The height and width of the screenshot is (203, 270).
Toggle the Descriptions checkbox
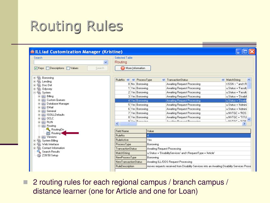pos(48,68)
